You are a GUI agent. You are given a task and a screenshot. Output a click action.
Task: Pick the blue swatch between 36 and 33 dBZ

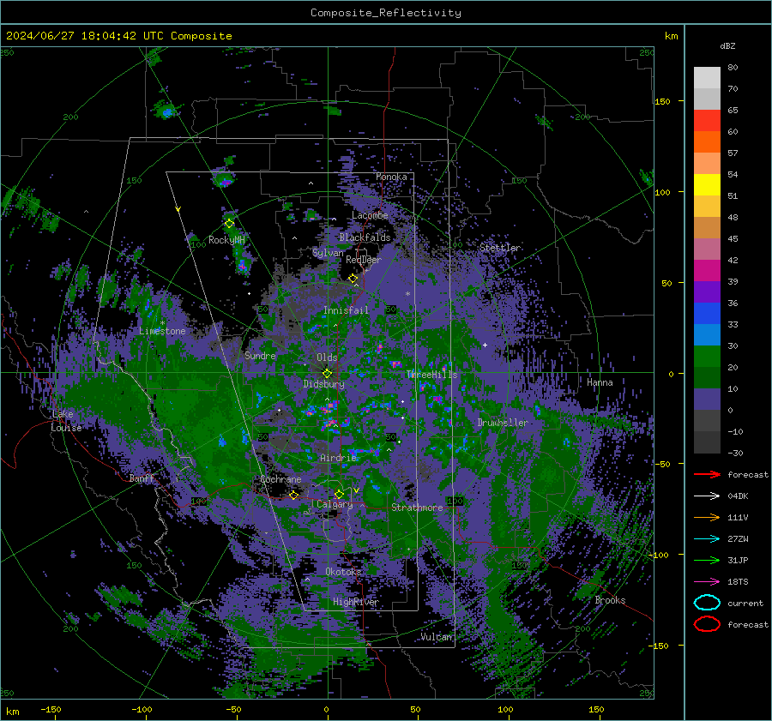[x=707, y=314]
